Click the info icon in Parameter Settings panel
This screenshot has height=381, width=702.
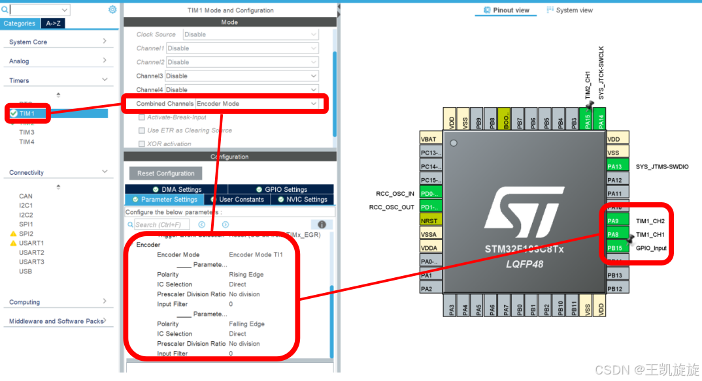pyautogui.click(x=321, y=224)
